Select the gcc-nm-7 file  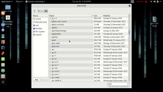[89, 74]
